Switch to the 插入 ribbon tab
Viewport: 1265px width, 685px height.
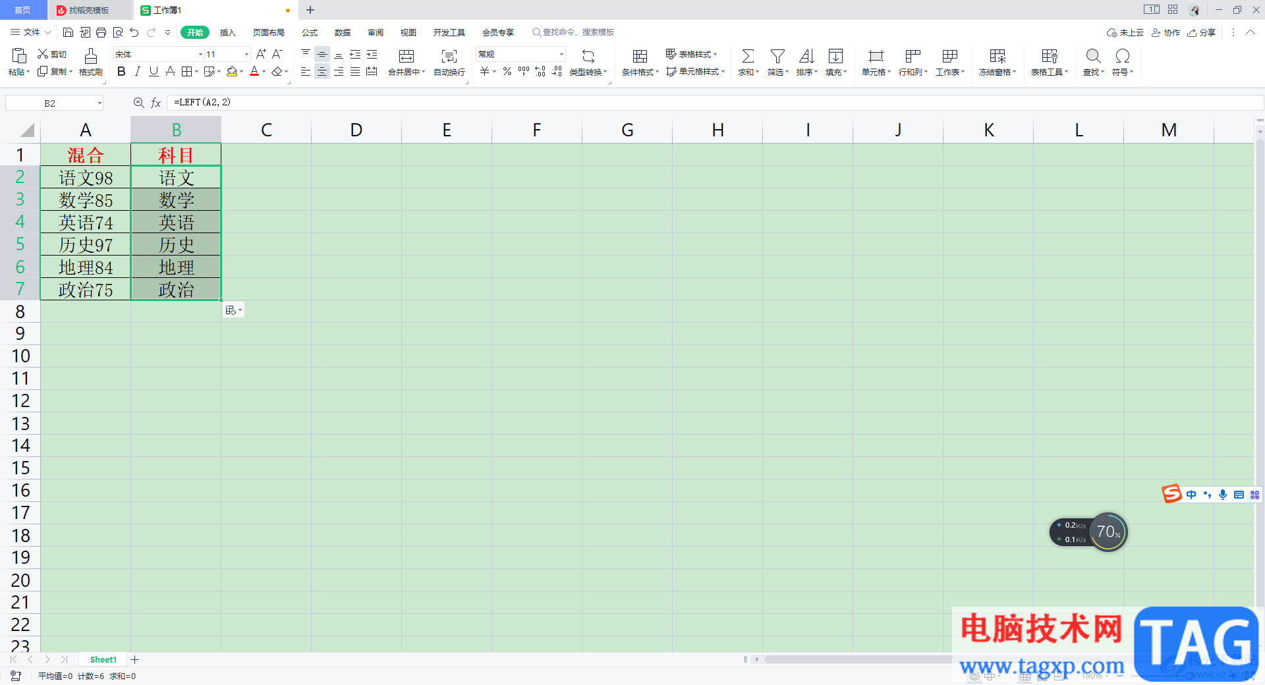click(x=227, y=32)
